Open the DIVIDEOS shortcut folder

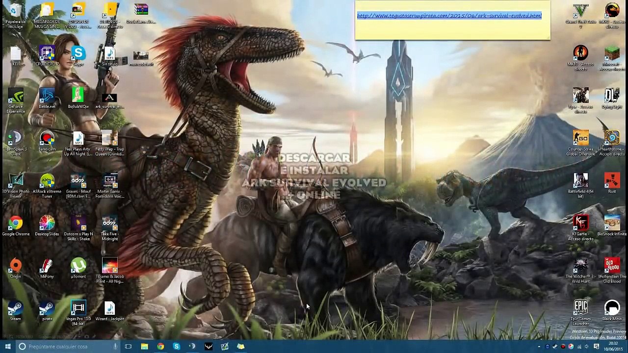pos(109,16)
